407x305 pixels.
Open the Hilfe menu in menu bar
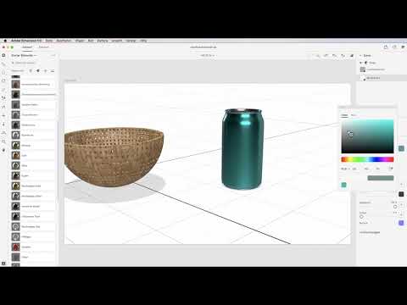click(143, 41)
